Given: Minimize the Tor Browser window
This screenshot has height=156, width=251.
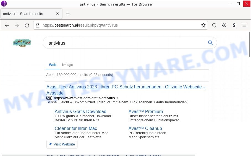Looking at the screenshot, I should point(230,4).
